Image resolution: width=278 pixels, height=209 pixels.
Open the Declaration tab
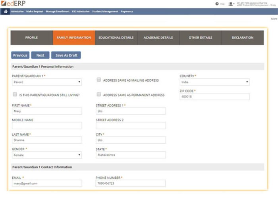coord(243,37)
